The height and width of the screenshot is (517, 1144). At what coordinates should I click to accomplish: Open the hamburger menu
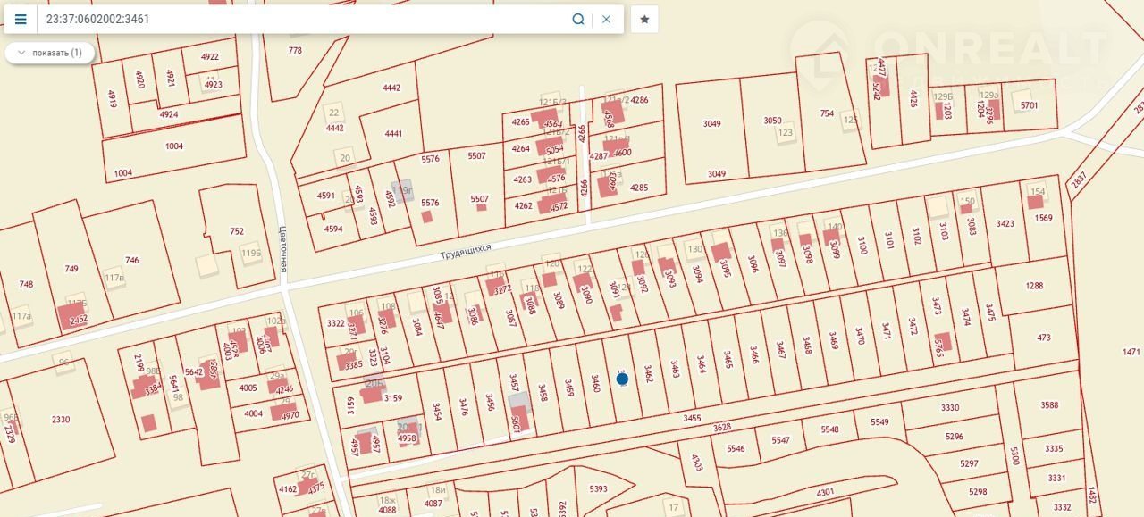[21, 20]
